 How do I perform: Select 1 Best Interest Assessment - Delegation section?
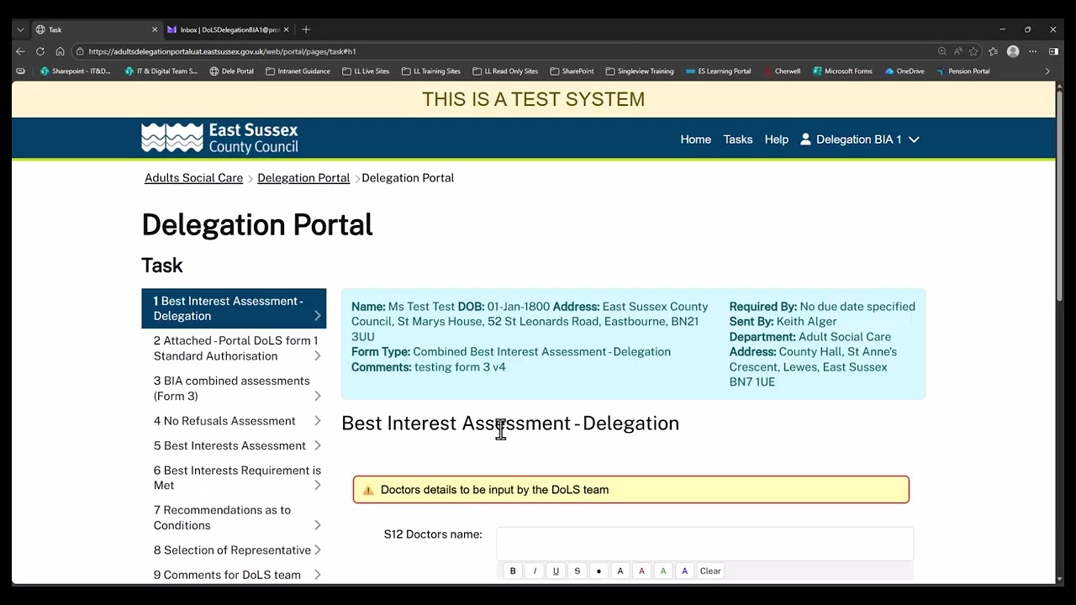234,308
